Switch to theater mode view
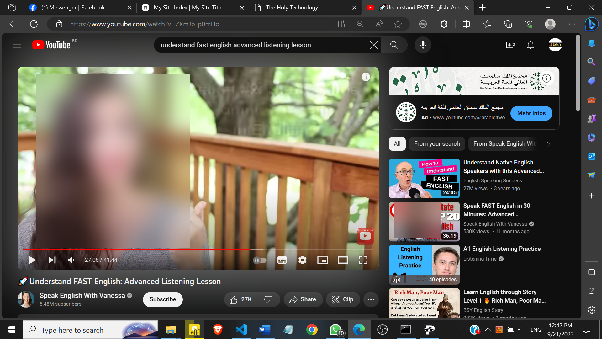 coord(343,260)
